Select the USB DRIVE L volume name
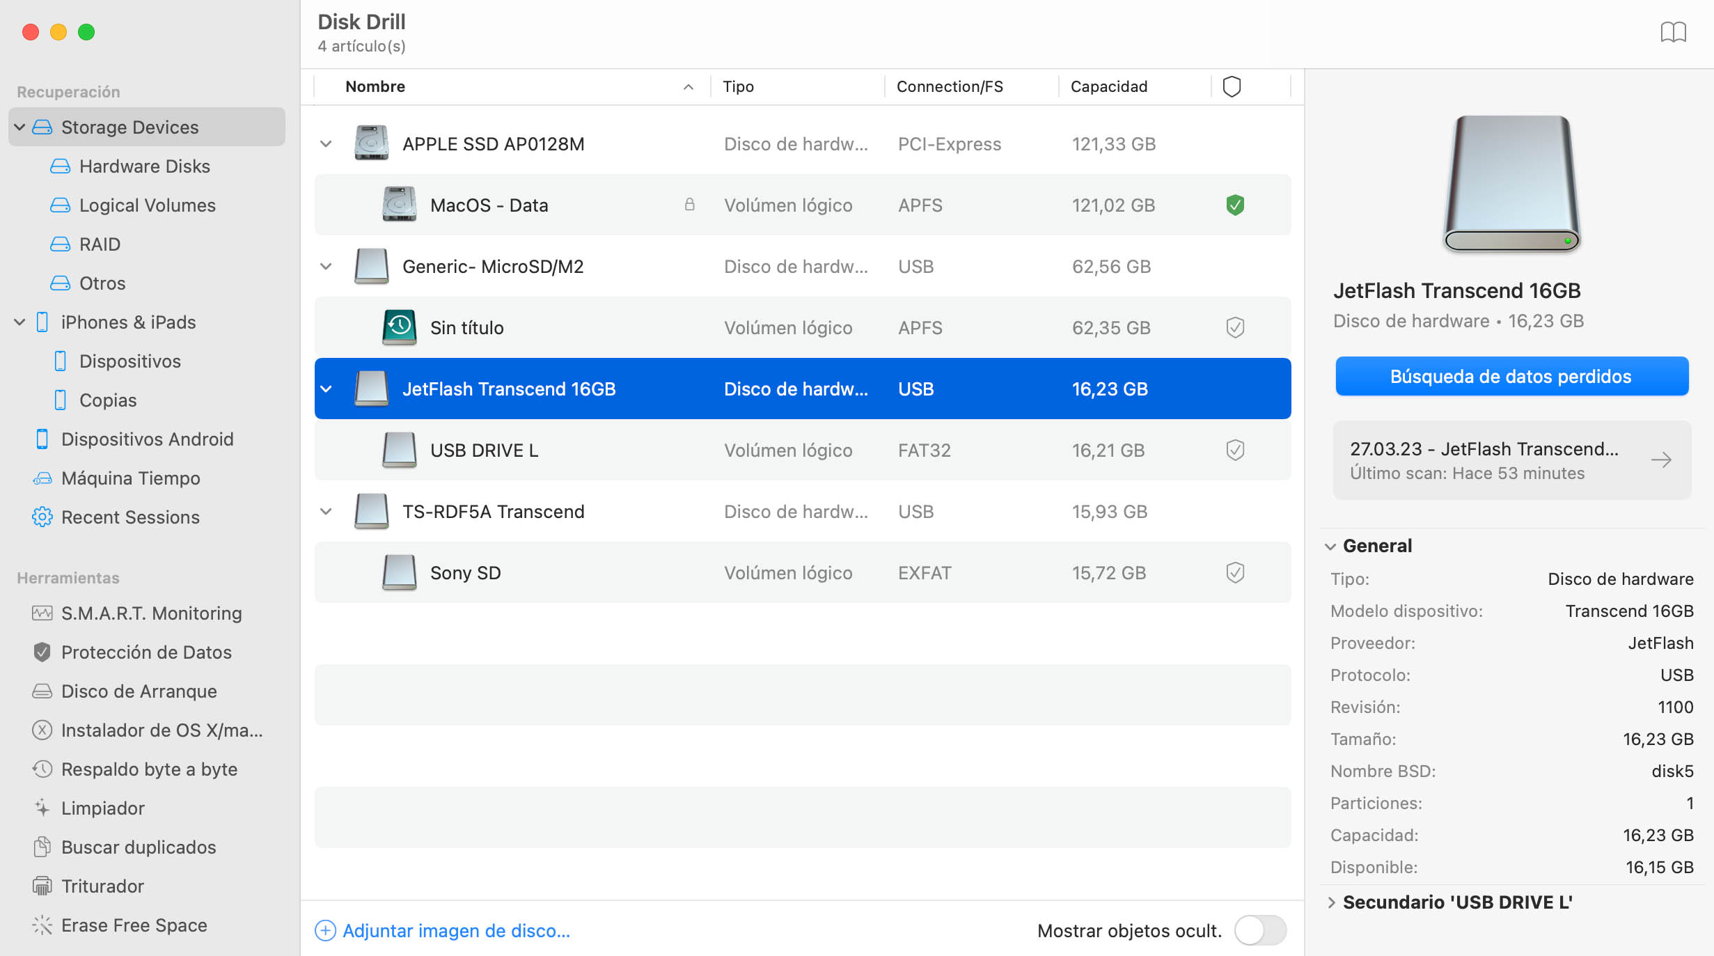This screenshot has height=956, width=1714. tap(484, 450)
